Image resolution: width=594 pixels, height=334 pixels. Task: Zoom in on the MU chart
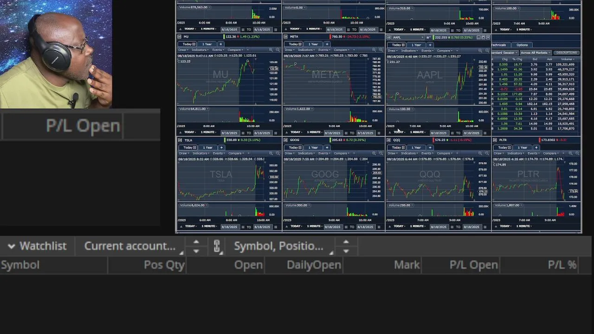coord(271,50)
